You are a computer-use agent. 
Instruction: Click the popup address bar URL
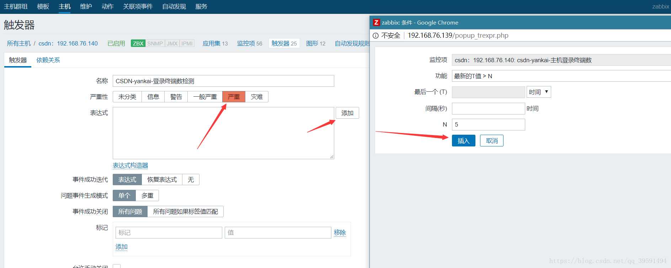tap(458, 36)
